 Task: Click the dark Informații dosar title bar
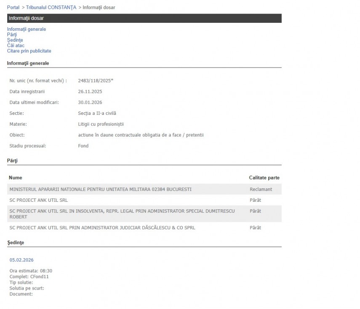(x=144, y=18)
